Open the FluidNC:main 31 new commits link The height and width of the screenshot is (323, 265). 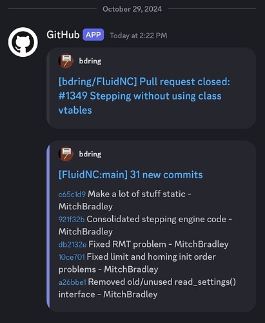(x=130, y=174)
